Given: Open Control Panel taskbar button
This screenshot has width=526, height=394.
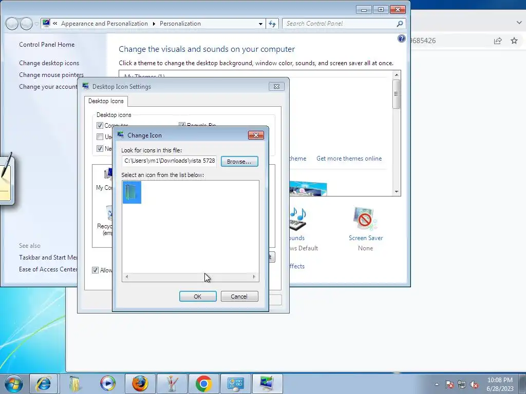Looking at the screenshot, I should (x=235, y=384).
